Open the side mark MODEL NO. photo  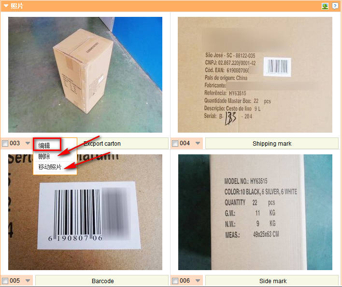click(x=255, y=212)
